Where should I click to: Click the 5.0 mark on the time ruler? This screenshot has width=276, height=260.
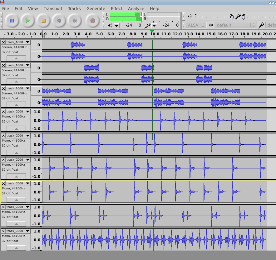pos(99,34)
